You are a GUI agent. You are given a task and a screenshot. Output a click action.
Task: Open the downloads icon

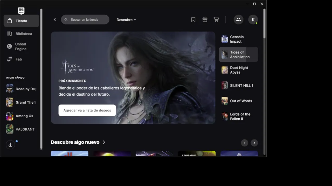tap(10, 145)
